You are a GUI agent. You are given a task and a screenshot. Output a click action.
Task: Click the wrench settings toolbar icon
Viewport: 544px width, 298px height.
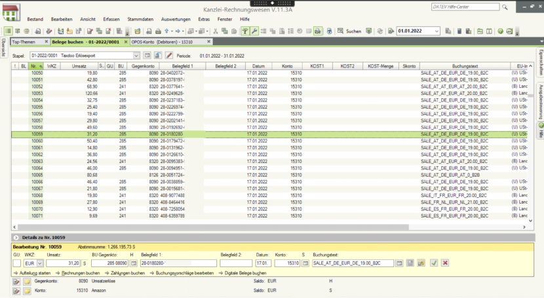click(254, 31)
